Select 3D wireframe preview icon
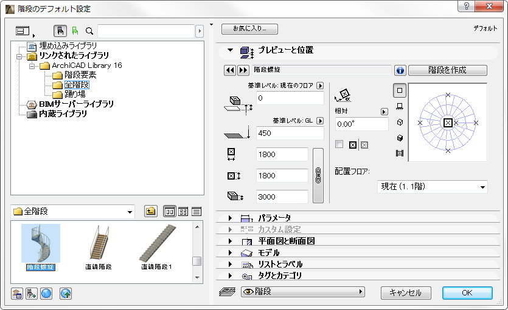 (400, 123)
